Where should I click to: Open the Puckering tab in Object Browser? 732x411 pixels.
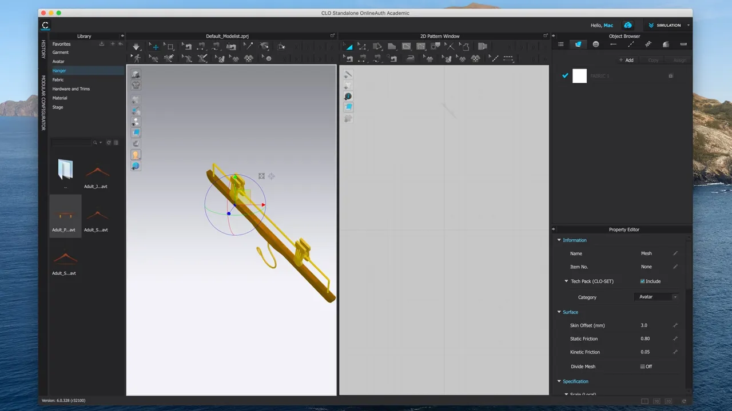[648, 44]
